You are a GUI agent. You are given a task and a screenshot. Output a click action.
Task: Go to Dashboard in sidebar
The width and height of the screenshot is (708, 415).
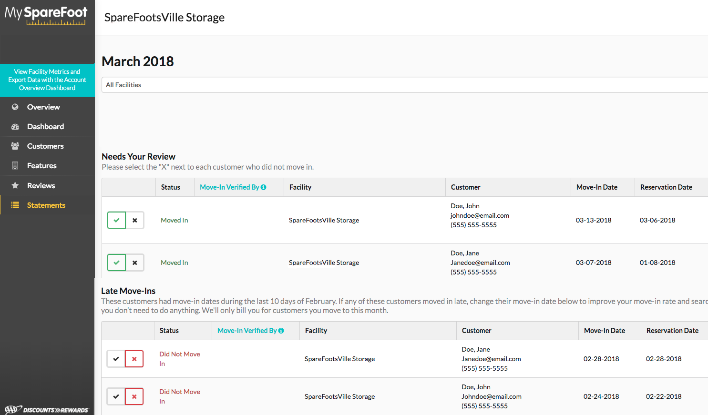coord(45,127)
